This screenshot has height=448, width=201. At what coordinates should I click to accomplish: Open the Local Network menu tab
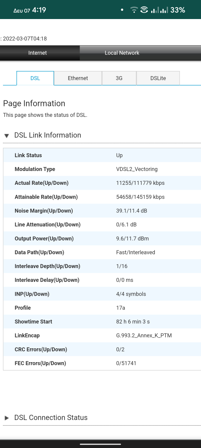pyautogui.click(x=122, y=53)
